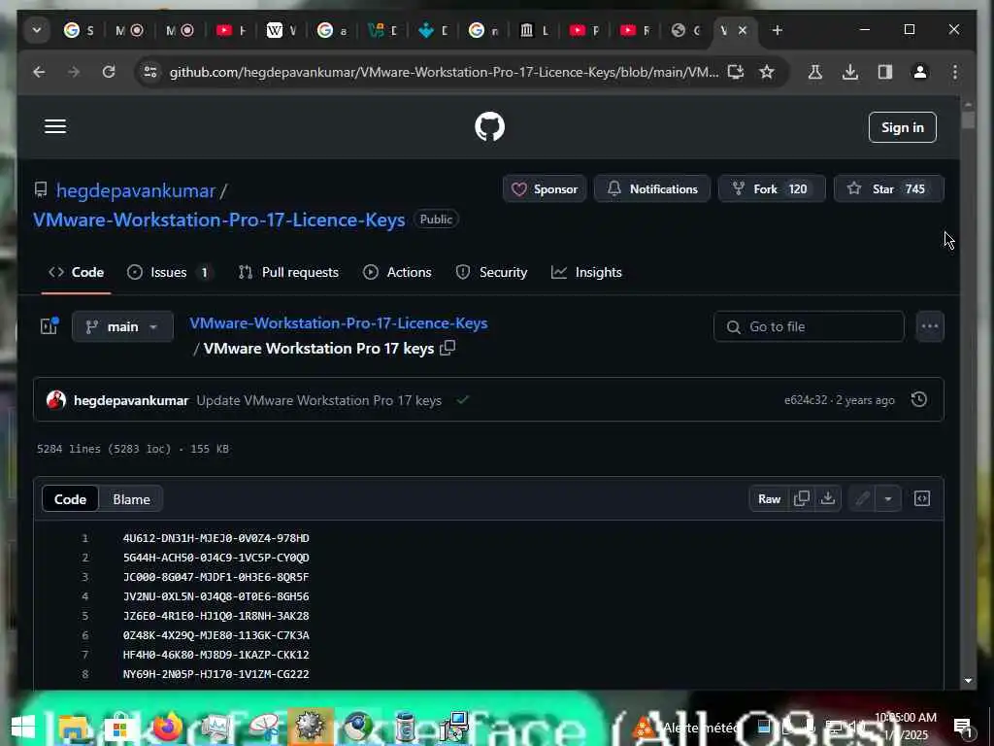Open the Notifications button
This screenshot has width=994, height=746.
pos(651,189)
